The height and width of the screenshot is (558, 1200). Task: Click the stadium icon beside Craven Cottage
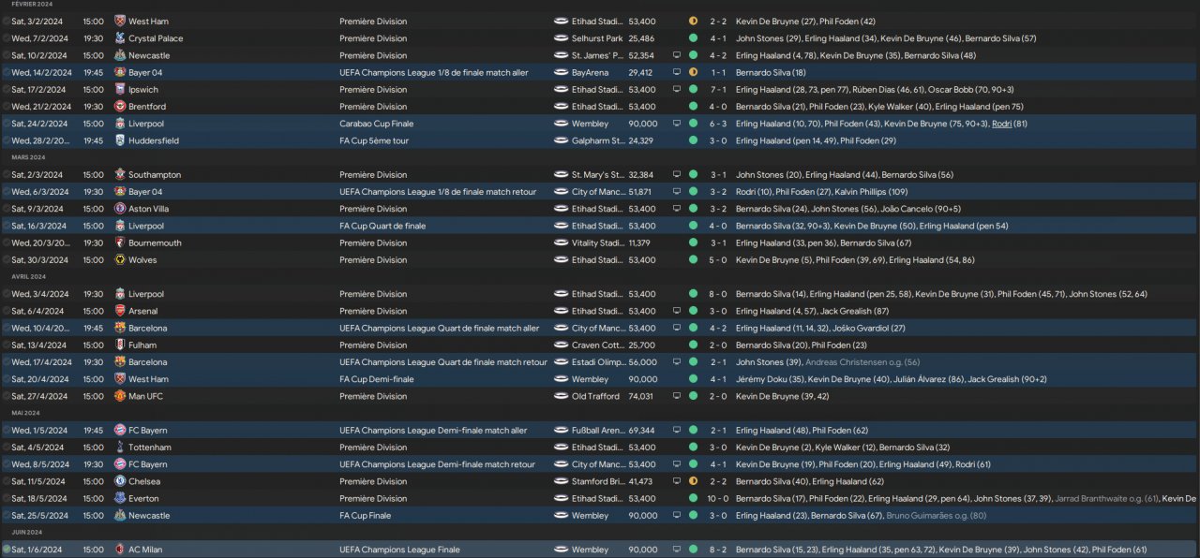click(561, 345)
